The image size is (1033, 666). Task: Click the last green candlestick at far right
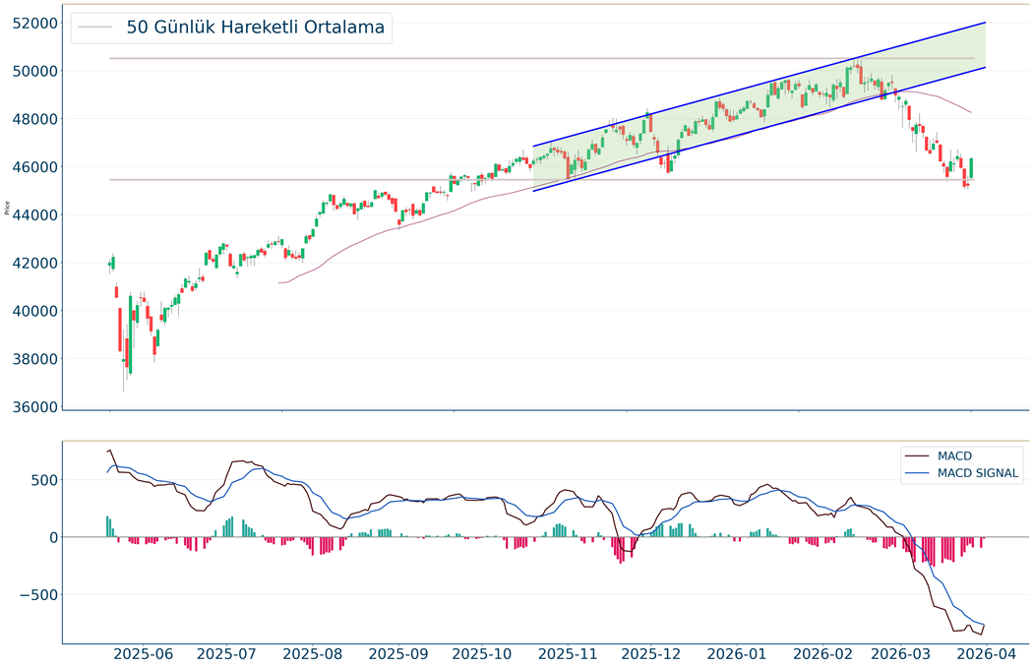tap(971, 168)
